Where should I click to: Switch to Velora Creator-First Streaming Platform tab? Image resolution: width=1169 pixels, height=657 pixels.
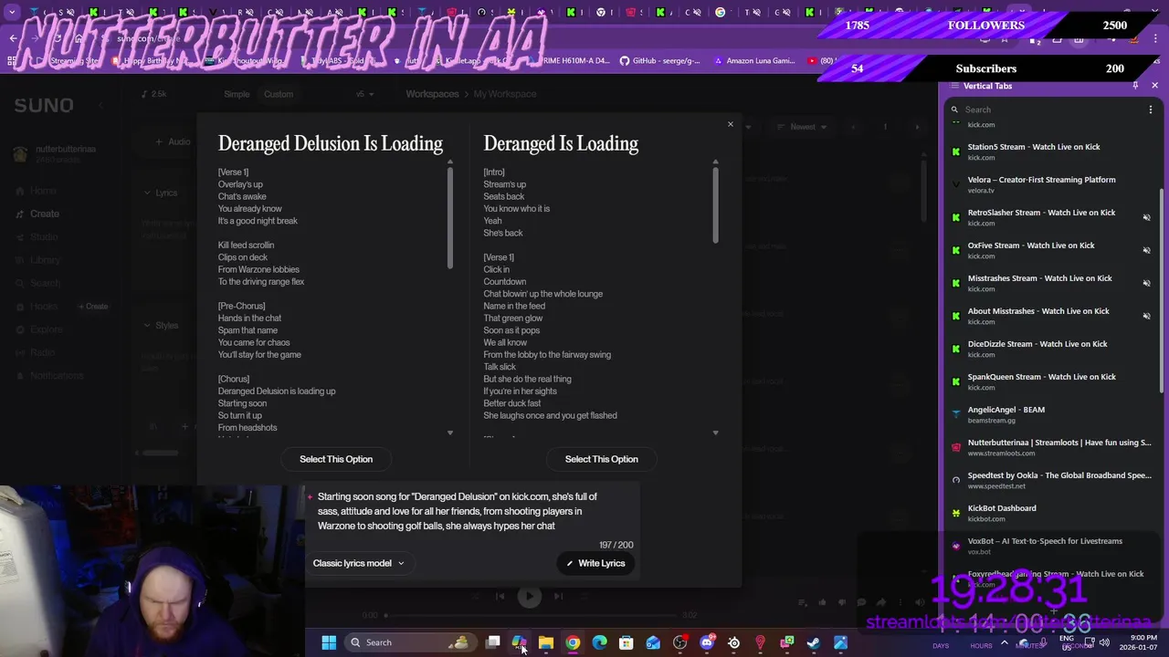coord(1050,184)
